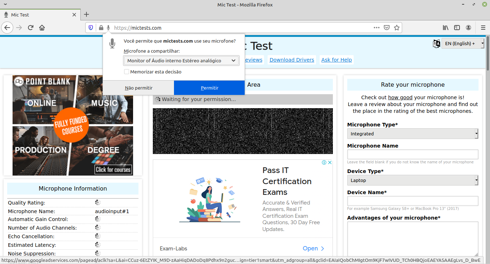Image resolution: width=490 pixels, height=264 pixels.
Task: Save page to Pocket
Action: point(387,28)
